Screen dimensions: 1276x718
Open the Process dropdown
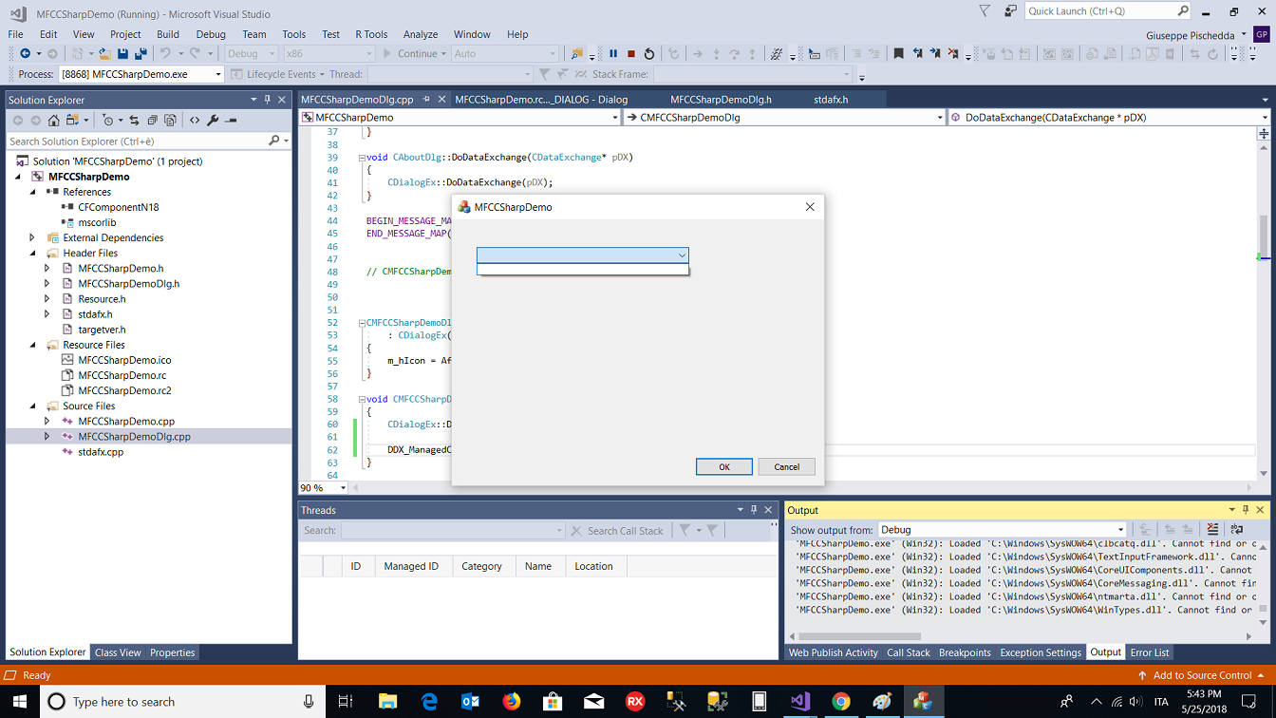[x=218, y=74]
